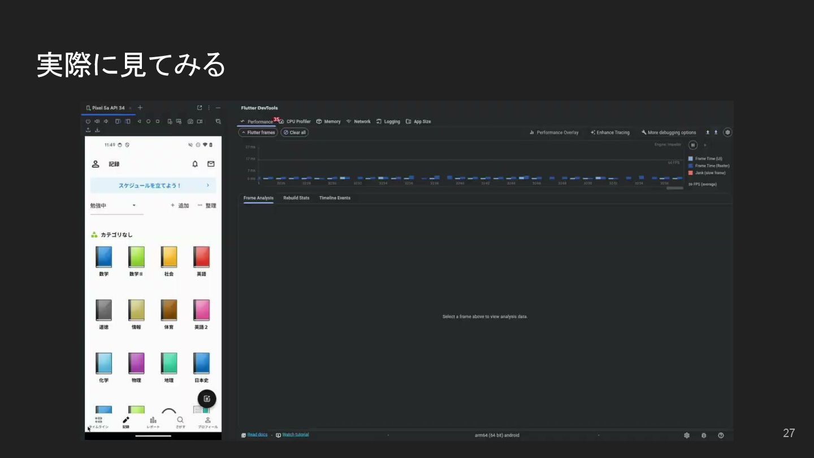Take an emulator screenshot with camera icon
Viewport: 814px width, 458px height.
(190, 122)
